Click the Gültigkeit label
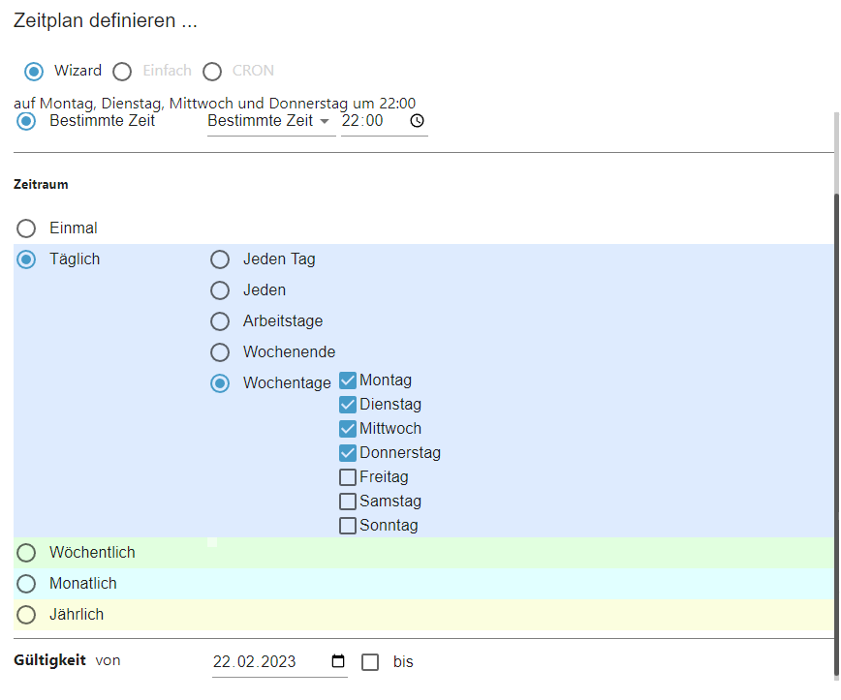The image size is (841, 700). click(49, 659)
